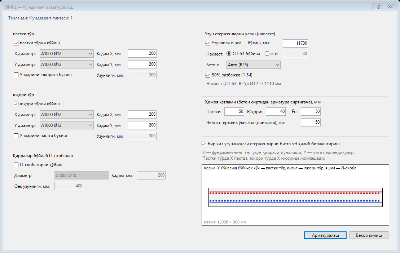Click the 'кесим: 12000 × 300 мм' label

225,222
